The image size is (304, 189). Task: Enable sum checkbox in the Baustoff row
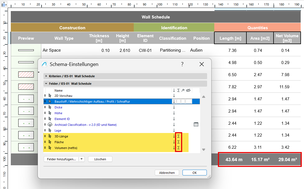tap(179, 101)
